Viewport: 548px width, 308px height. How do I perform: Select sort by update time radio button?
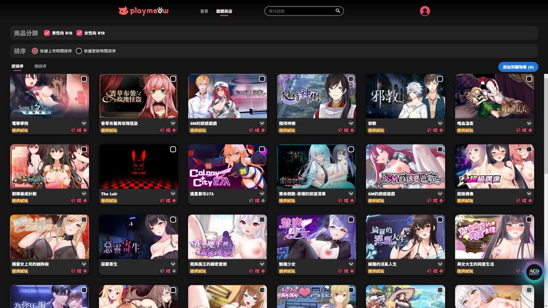point(79,51)
